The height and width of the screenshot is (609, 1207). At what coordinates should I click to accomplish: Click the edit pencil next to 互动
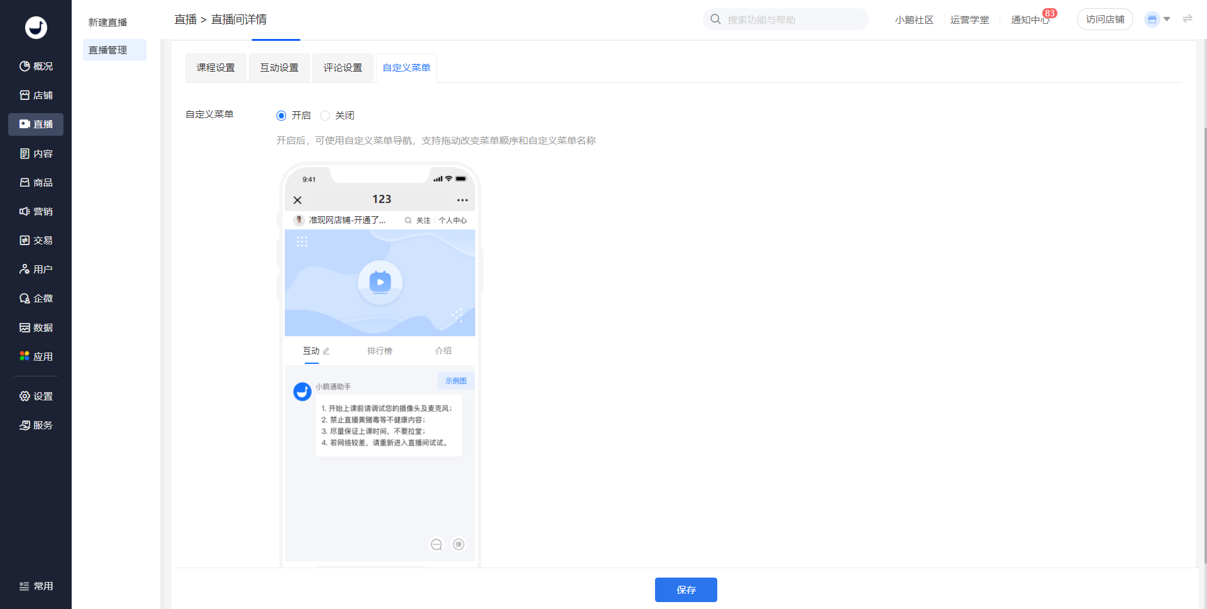pyautogui.click(x=326, y=351)
